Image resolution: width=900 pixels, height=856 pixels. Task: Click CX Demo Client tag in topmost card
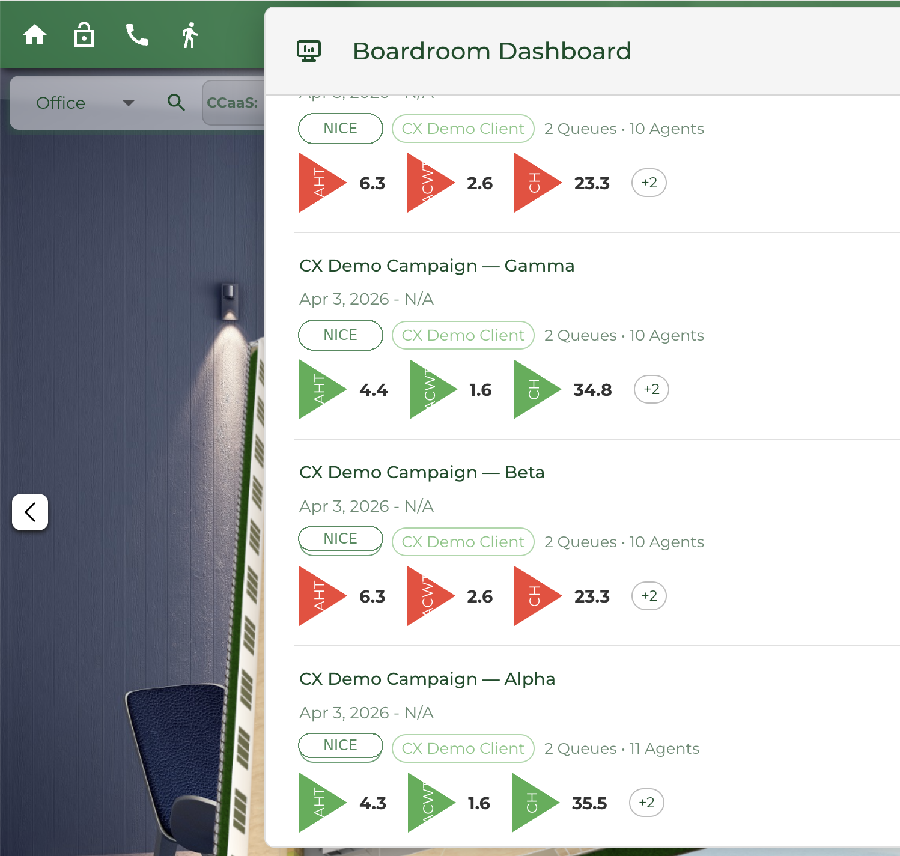(x=463, y=129)
